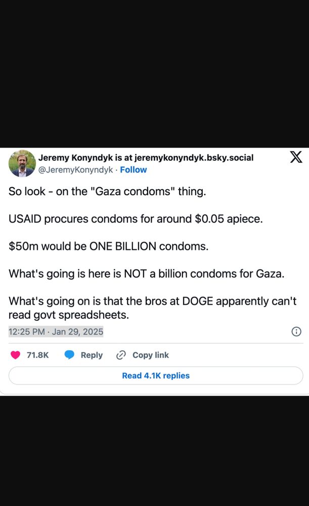Image resolution: width=309 pixels, height=506 pixels.
Task: Follow the @JeremyKonyndyk account
Action: tap(133, 170)
